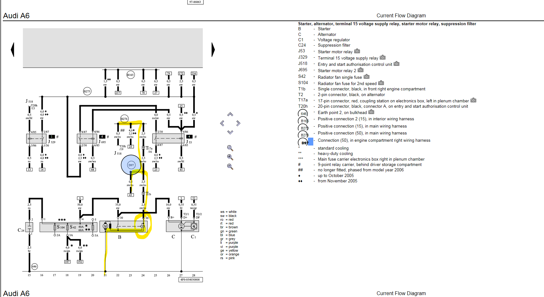Open camera icon beside Earth point 2
Screen dimensions: 544x297
(371, 112)
